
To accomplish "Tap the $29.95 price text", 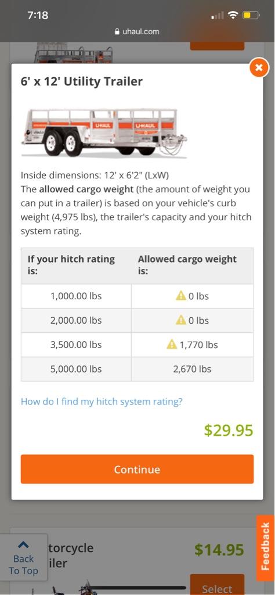I will (229, 431).
